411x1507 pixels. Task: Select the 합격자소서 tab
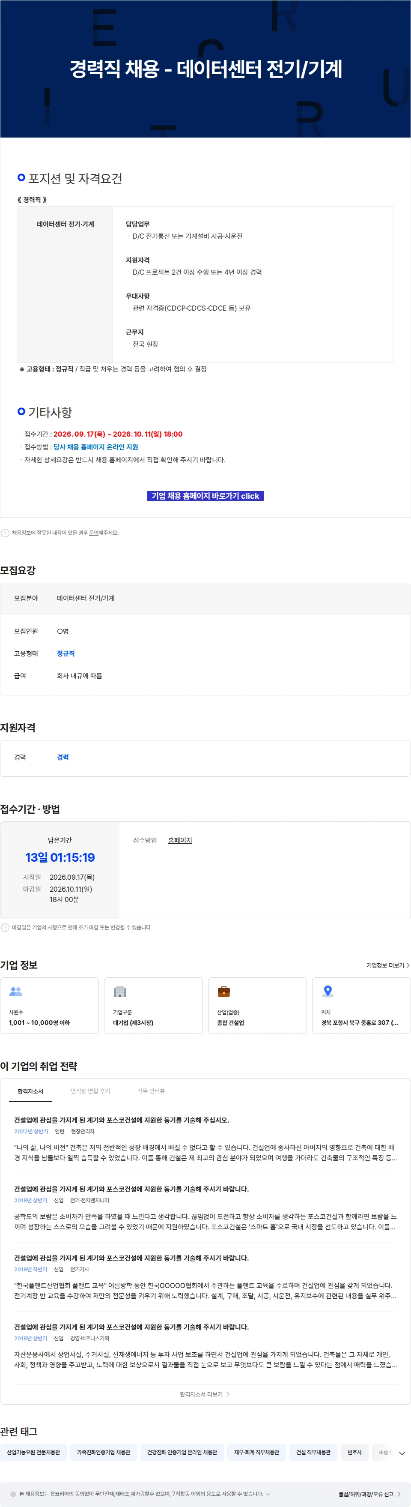pyautogui.click(x=30, y=1091)
